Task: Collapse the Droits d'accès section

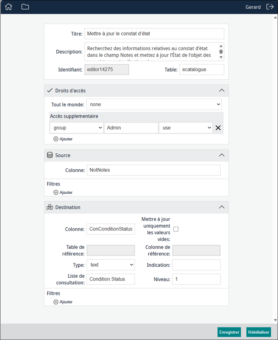Action: [x=222, y=90]
